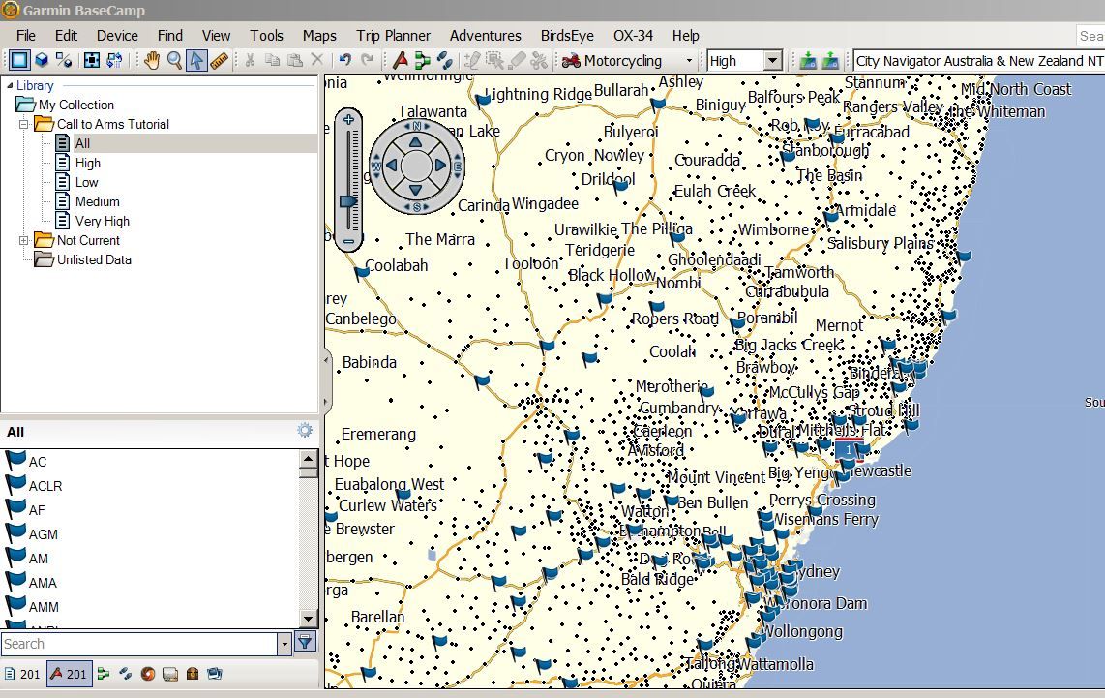This screenshot has height=698, width=1105.
Task: Open the File menu
Action: (x=26, y=35)
